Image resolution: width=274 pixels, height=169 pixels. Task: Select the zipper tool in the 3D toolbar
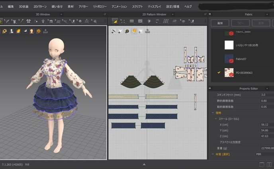[87, 21]
